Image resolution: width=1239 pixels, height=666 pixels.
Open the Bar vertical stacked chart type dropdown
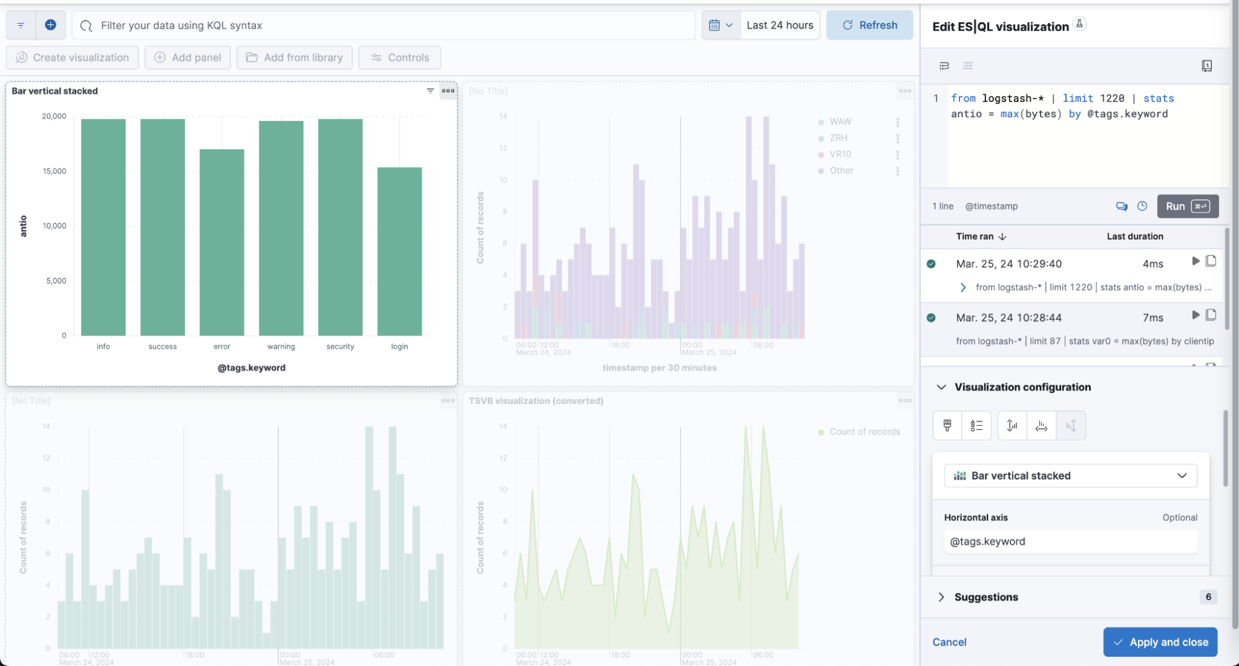point(1070,476)
